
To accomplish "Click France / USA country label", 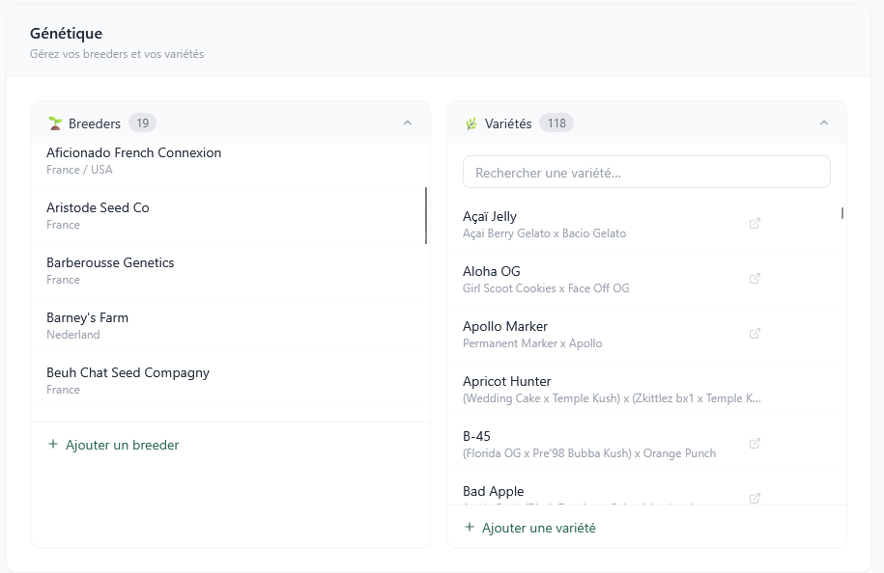I will 79,170.
